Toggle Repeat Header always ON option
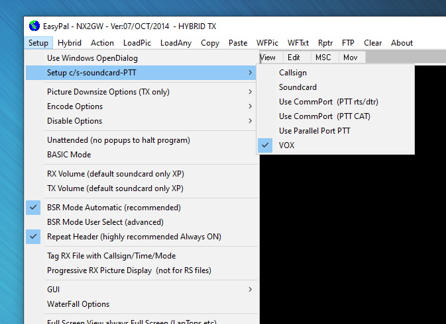Viewport: 446px width, 324px height. (x=134, y=237)
